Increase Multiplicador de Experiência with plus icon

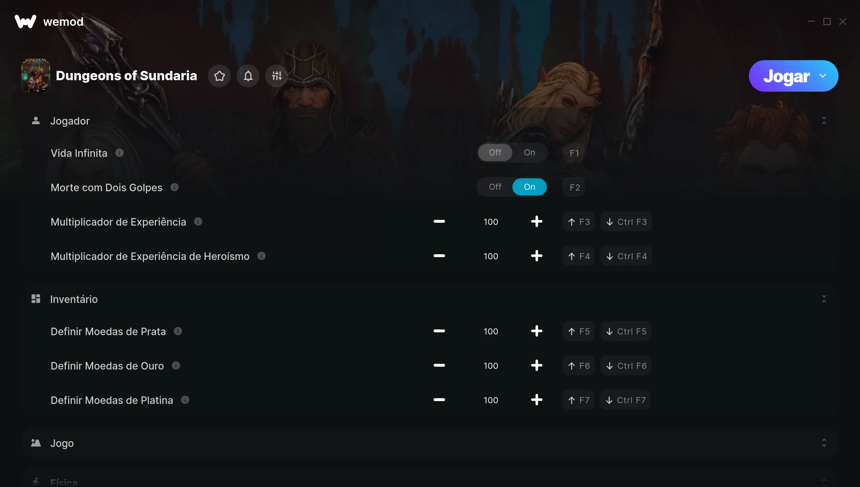coord(536,222)
